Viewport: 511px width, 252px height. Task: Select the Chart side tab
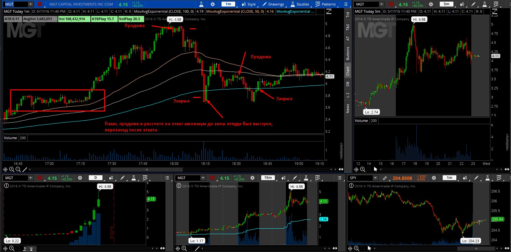click(x=348, y=71)
